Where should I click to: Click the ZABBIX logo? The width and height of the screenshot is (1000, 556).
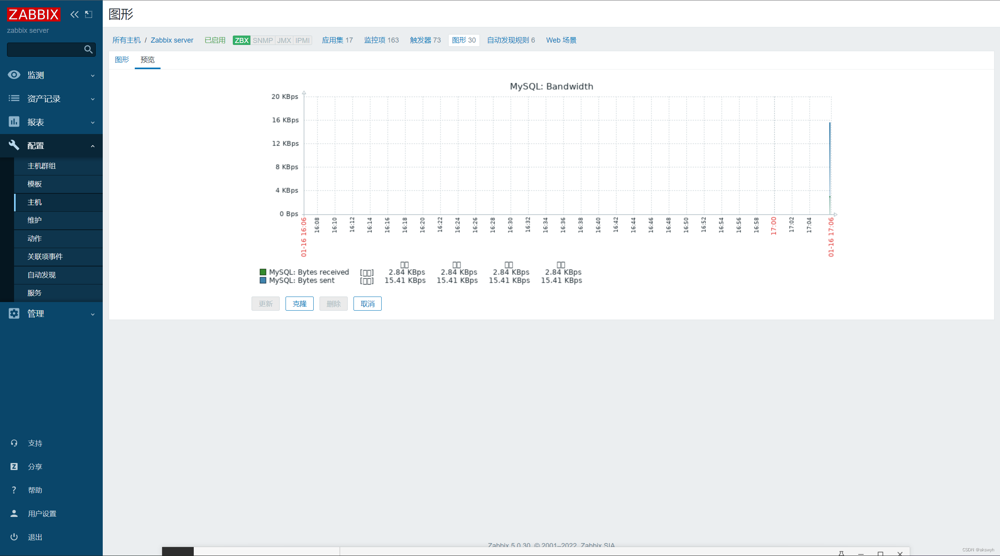(34, 14)
